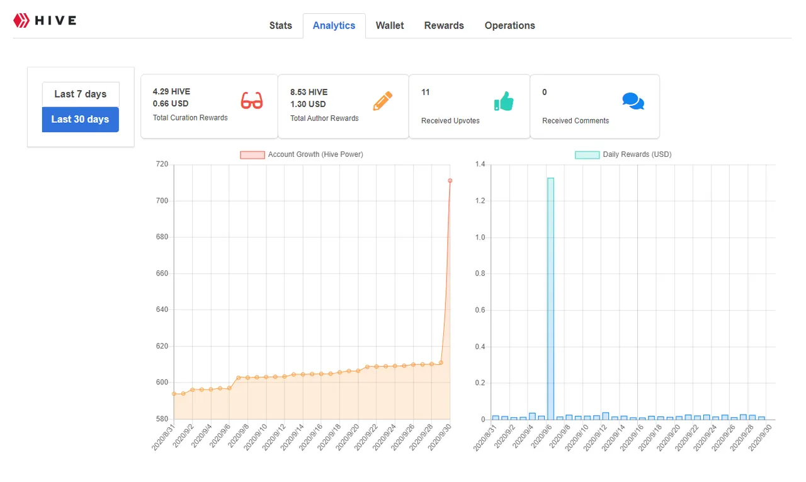Click the speech bubbles Received Comments icon

click(633, 101)
